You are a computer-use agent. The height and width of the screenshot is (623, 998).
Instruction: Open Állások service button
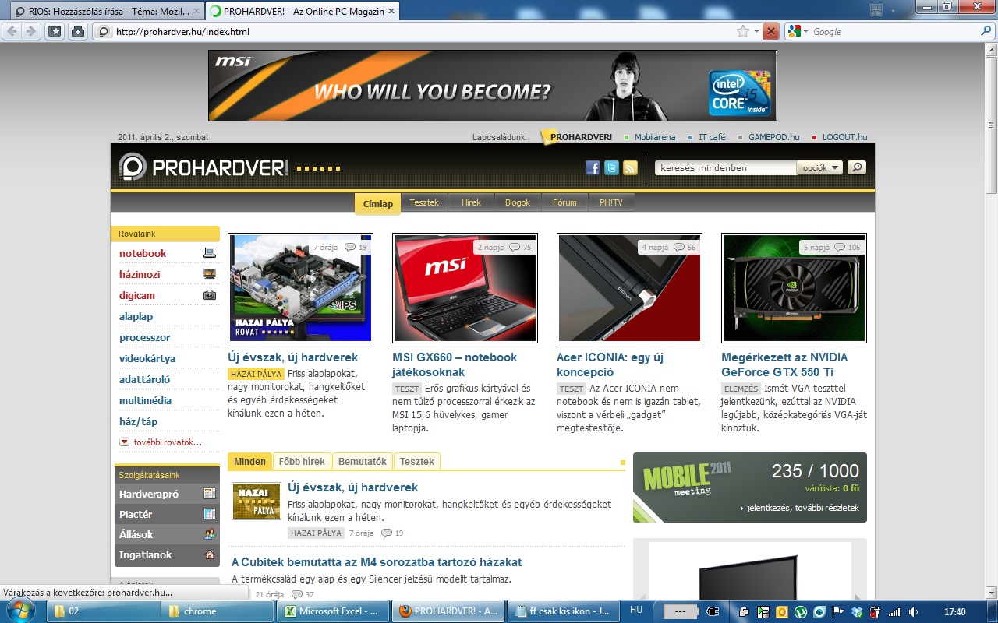pos(167,534)
